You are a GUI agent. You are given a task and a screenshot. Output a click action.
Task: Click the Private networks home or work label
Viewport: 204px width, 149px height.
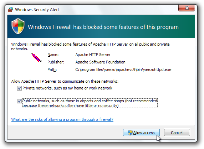67,88
